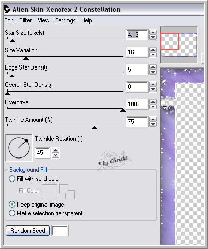Increase Twinkle Rotation with up arrow

click(55, 151)
